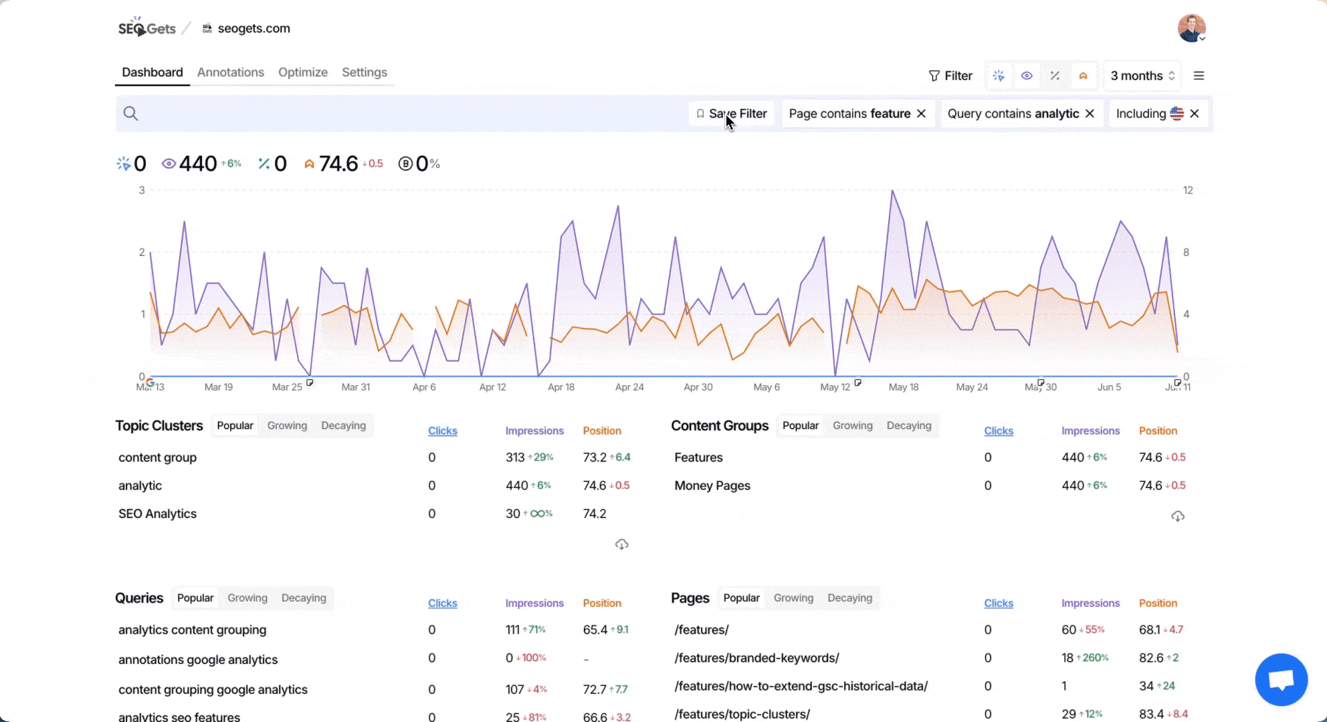
Task: Remove the Including US country filter
Action: 1195,114
